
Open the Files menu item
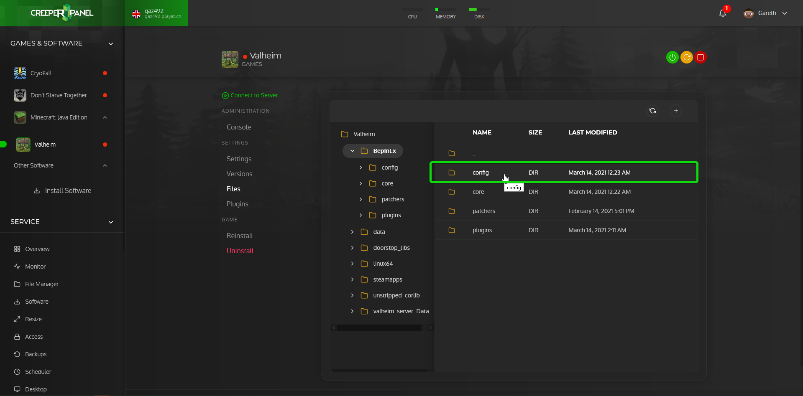233,189
